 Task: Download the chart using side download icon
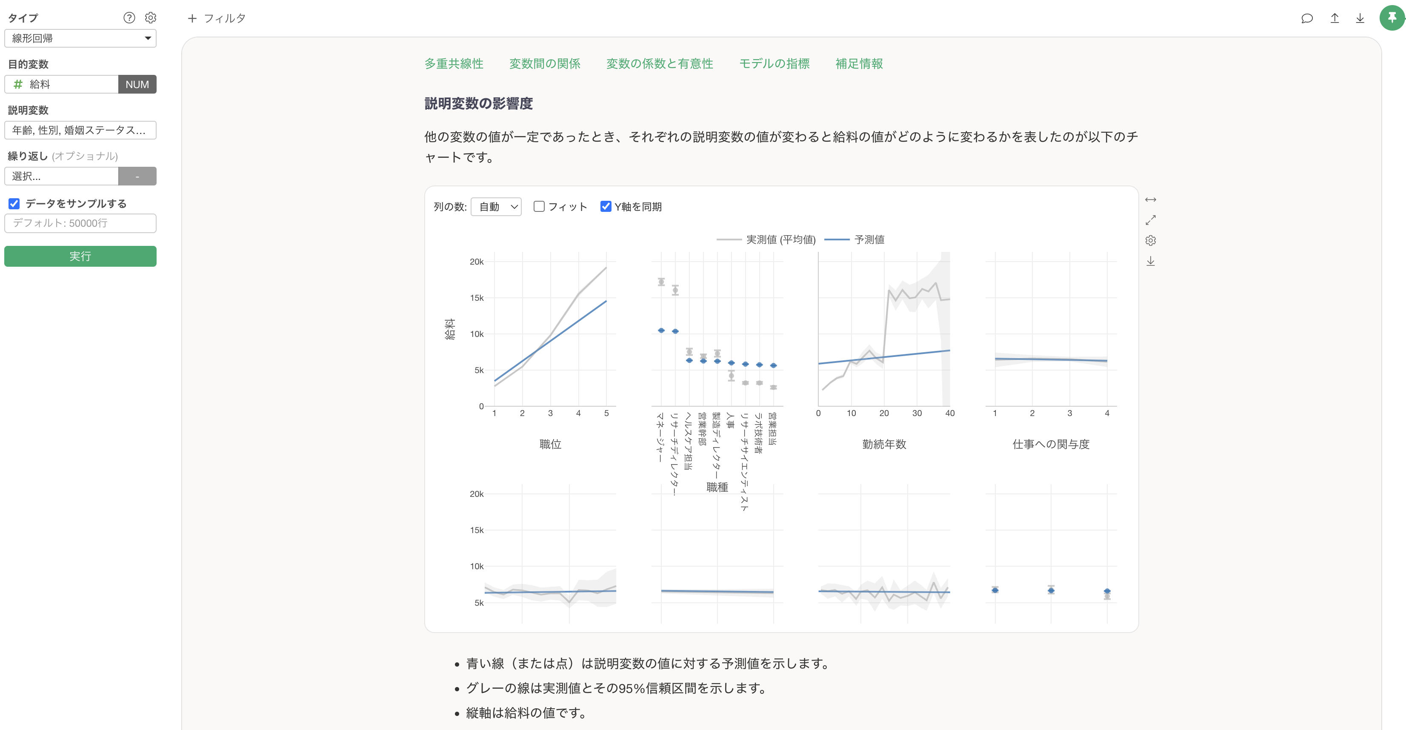pos(1151,261)
